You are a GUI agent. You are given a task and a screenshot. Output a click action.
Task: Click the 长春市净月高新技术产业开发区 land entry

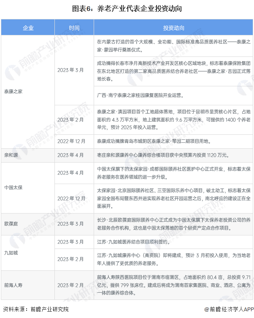[173, 71]
